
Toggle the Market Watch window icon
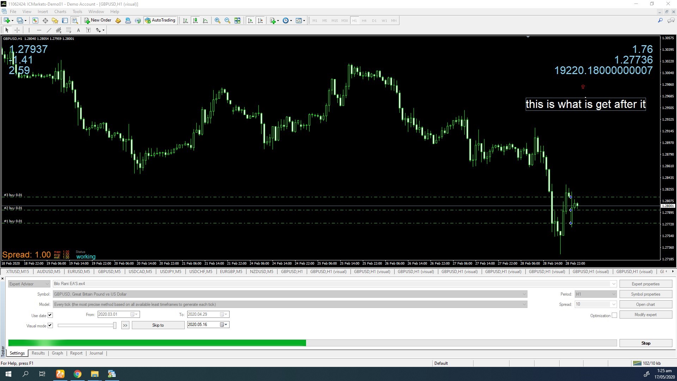pos(35,20)
